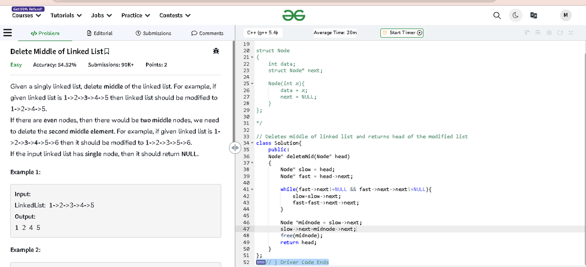
Task: Click the Node* fast = head->next; line
Action: (x=316, y=176)
